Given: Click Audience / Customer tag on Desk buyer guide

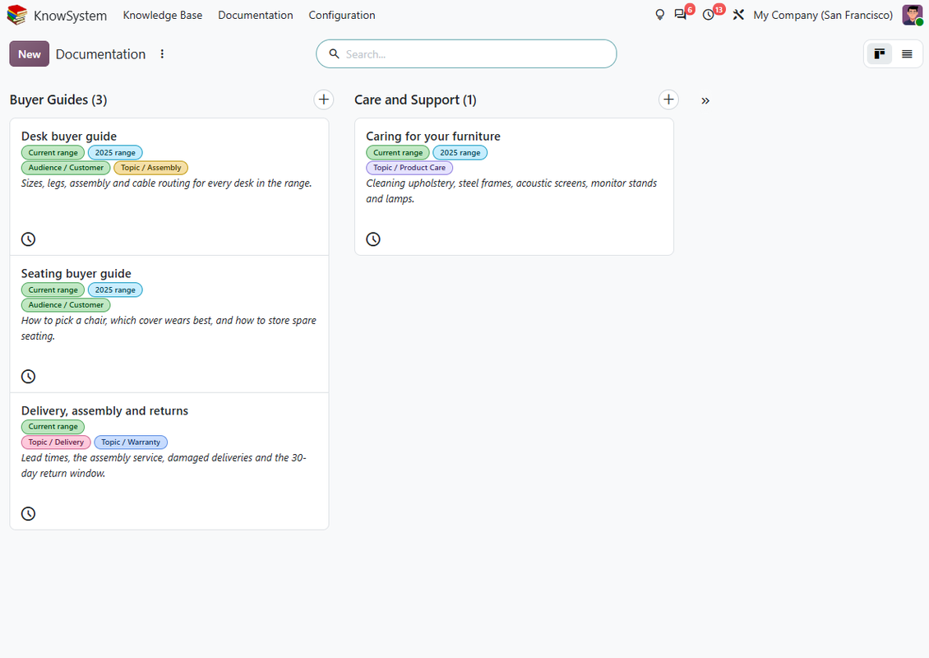Looking at the screenshot, I should click(x=66, y=168).
